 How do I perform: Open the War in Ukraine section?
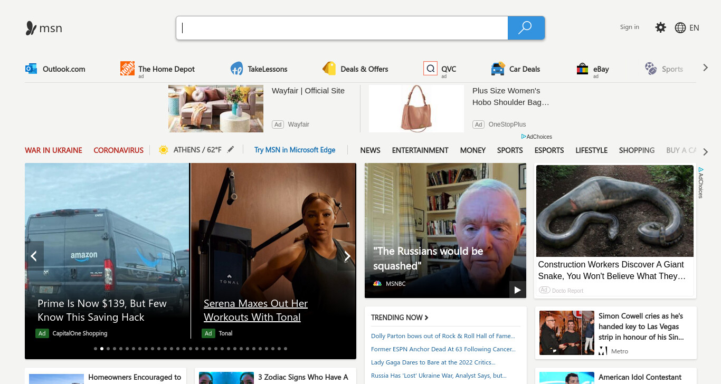coord(53,150)
